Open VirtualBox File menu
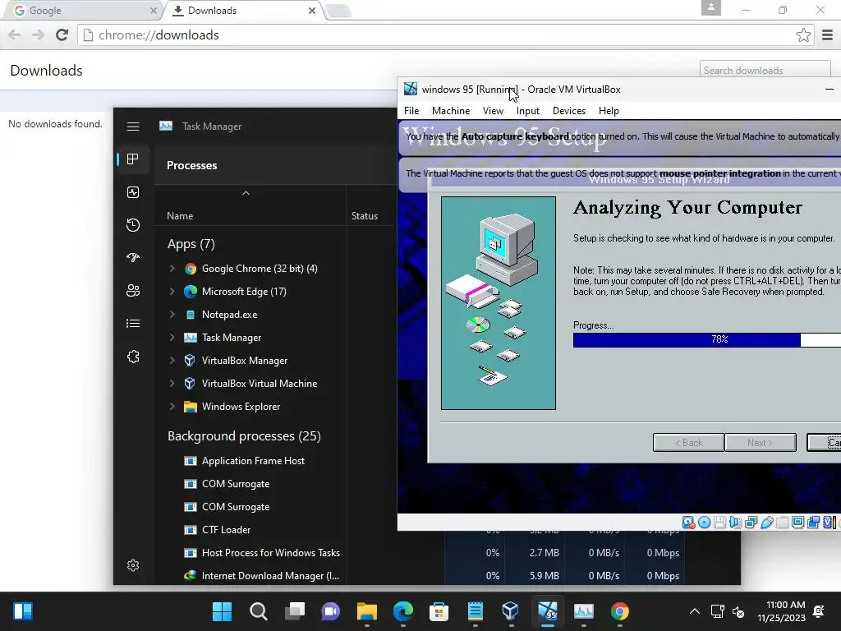841x631 pixels. point(411,111)
